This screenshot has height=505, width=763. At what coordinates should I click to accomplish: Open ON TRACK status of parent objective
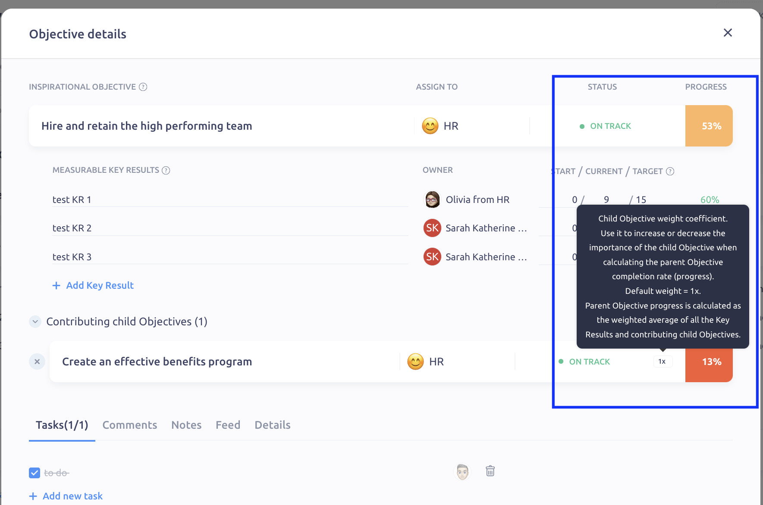pos(606,126)
